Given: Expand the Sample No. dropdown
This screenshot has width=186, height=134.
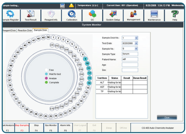Looking at the screenshot, I should (136, 49).
